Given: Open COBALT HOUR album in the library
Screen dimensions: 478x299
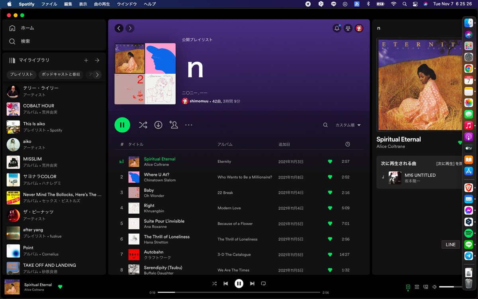Looking at the screenshot, I should point(54,109).
